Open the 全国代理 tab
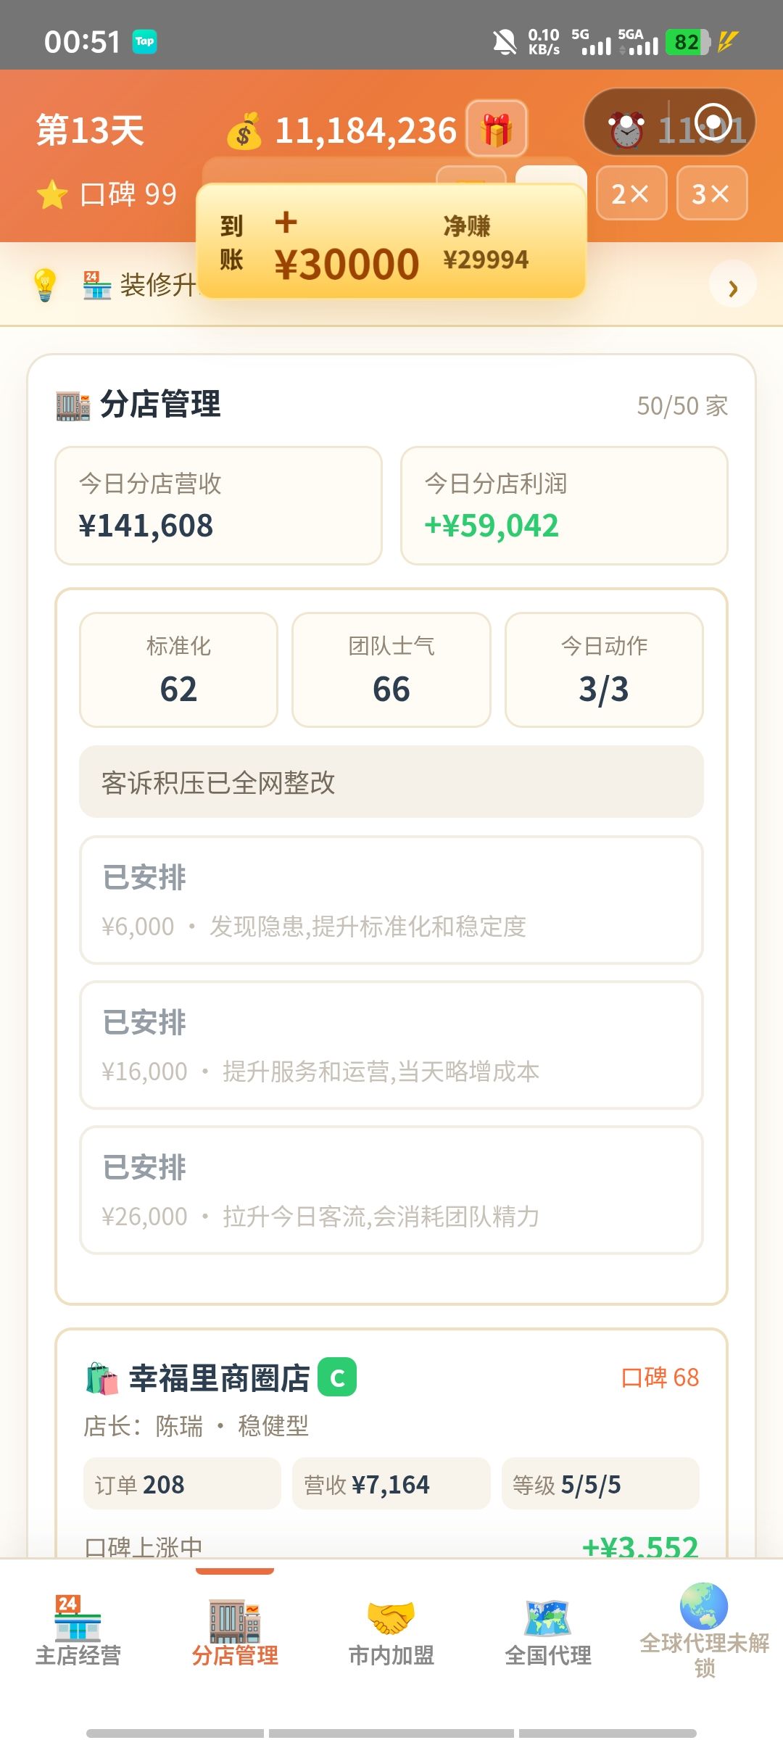This screenshot has height=1740, width=783. (548, 1632)
